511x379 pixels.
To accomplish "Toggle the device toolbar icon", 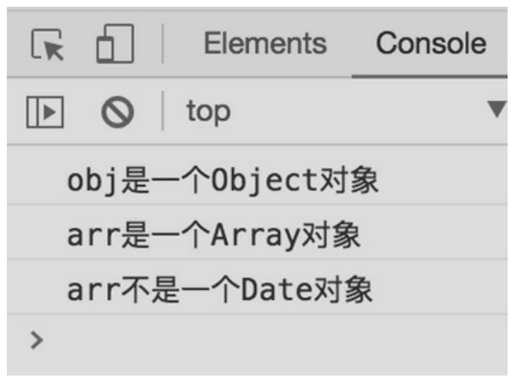I will coord(115,44).
